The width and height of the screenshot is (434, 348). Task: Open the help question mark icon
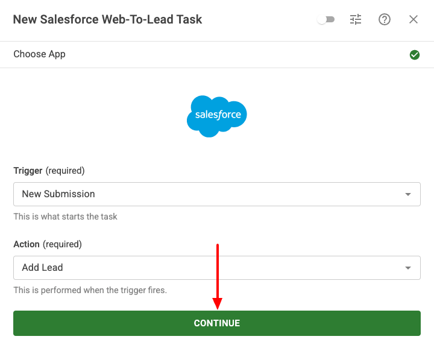click(x=385, y=20)
